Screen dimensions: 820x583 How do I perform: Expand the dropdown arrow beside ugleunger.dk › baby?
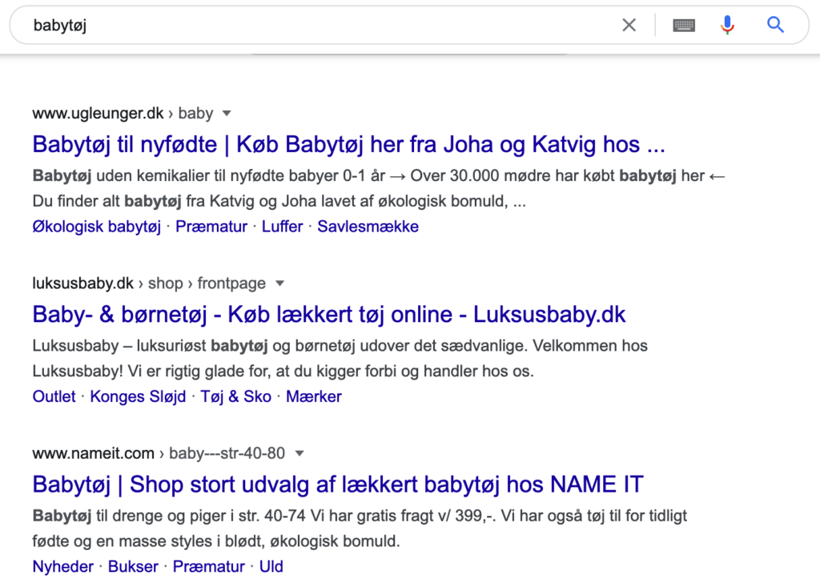pyautogui.click(x=227, y=114)
